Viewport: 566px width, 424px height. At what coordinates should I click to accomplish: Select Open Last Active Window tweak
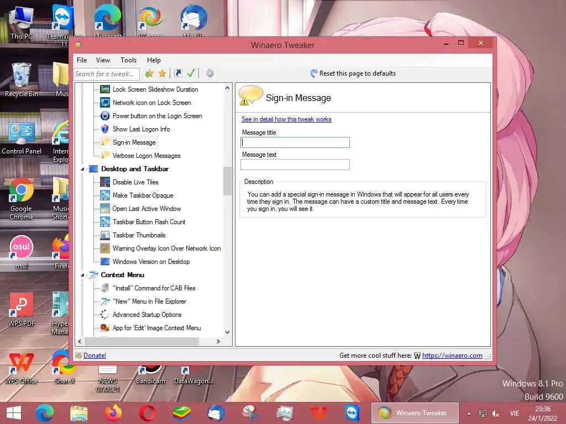[x=146, y=209]
